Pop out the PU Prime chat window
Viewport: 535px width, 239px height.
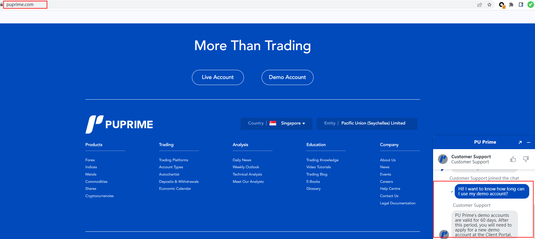520,142
